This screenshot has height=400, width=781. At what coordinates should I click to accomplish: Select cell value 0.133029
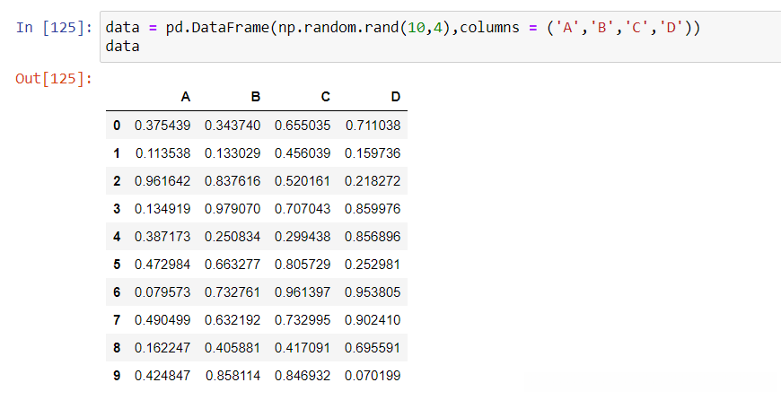pos(233,153)
